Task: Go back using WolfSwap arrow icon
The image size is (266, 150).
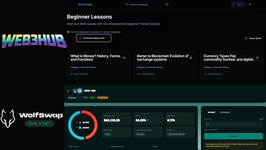Action: click(68, 91)
